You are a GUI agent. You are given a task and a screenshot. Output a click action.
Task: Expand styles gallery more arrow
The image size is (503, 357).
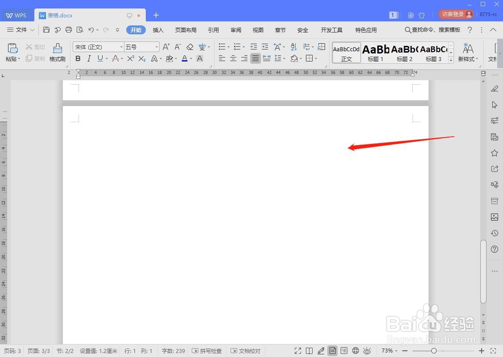451,60
